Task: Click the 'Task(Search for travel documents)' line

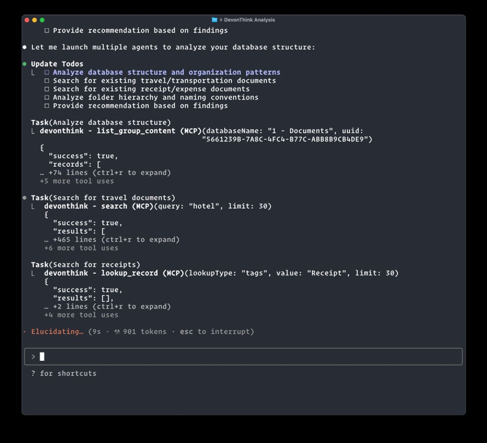Action: click(103, 198)
